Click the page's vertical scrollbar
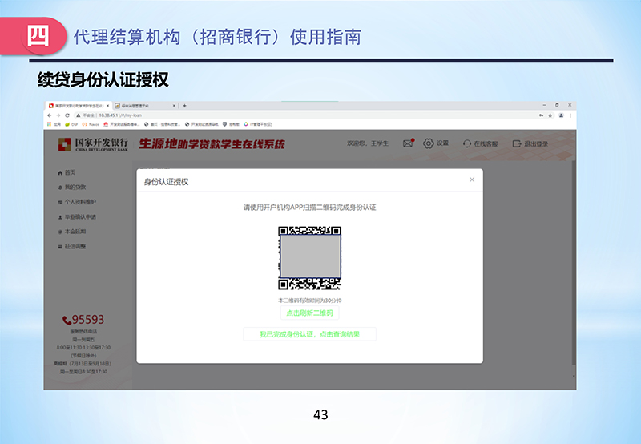The height and width of the screenshot is (444, 641). [x=574, y=261]
